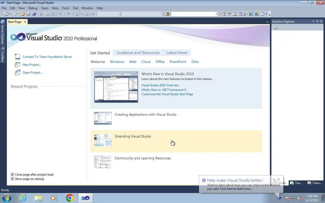Toggle Close page after project load checkbox
Viewport: 325px width, 203px height.
click(12, 175)
